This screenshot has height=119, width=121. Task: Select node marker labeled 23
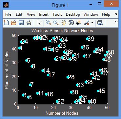[59, 46]
